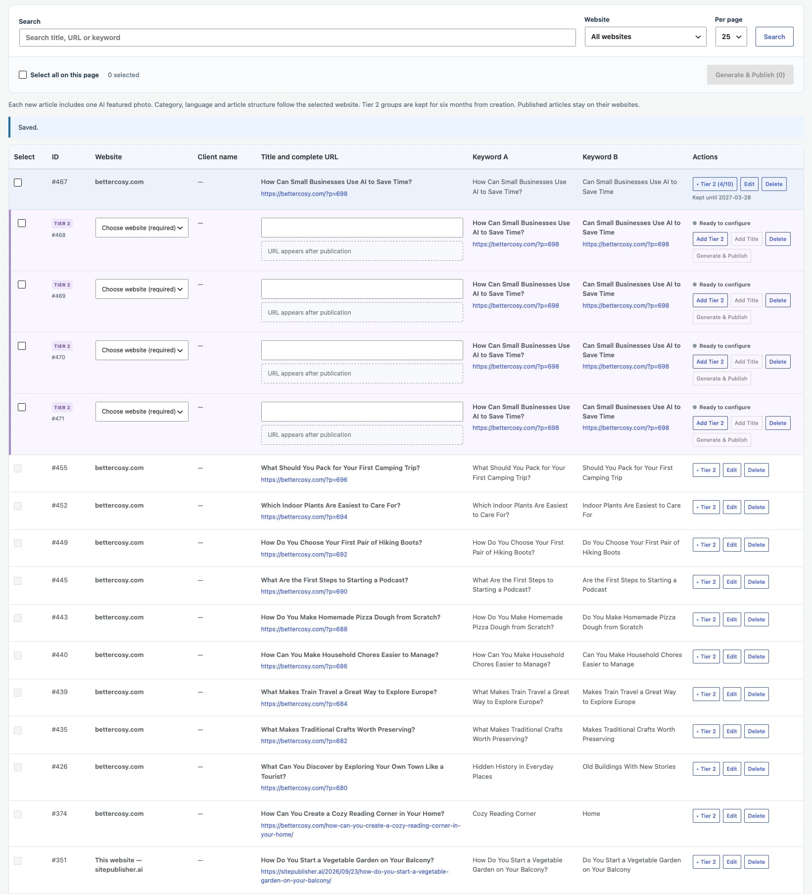Expand 'Choose website (required)' for row #468
This screenshot has height=894, width=812.
[x=142, y=228]
